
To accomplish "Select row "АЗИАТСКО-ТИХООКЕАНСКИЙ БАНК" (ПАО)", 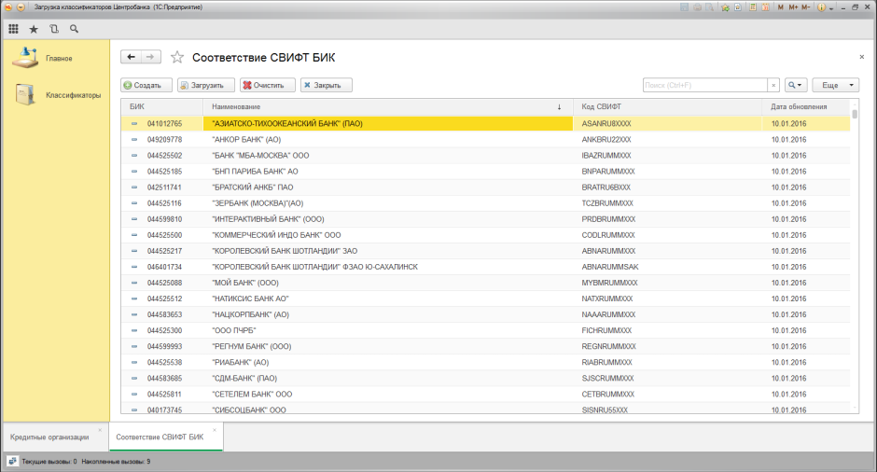I will [485, 123].
